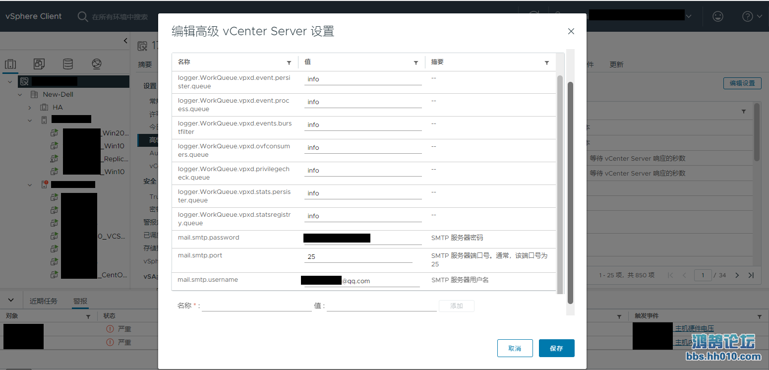
Task: Open the 更新 tab
Action: tap(617, 64)
